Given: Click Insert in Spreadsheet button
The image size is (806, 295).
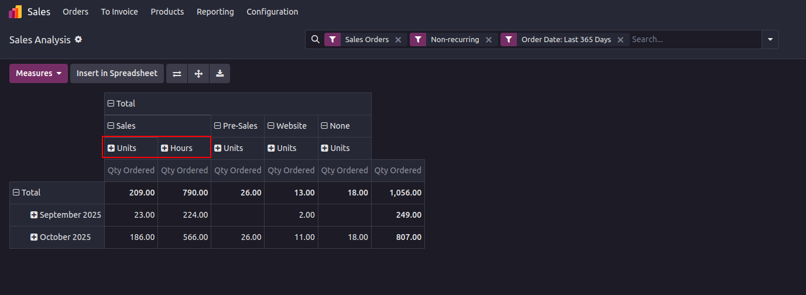Looking at the screenshot, I should click(117, 74).
